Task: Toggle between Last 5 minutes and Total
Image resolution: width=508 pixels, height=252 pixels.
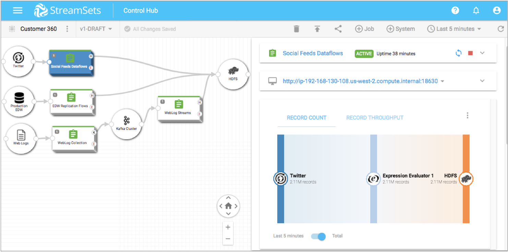Action: [318, 236]
